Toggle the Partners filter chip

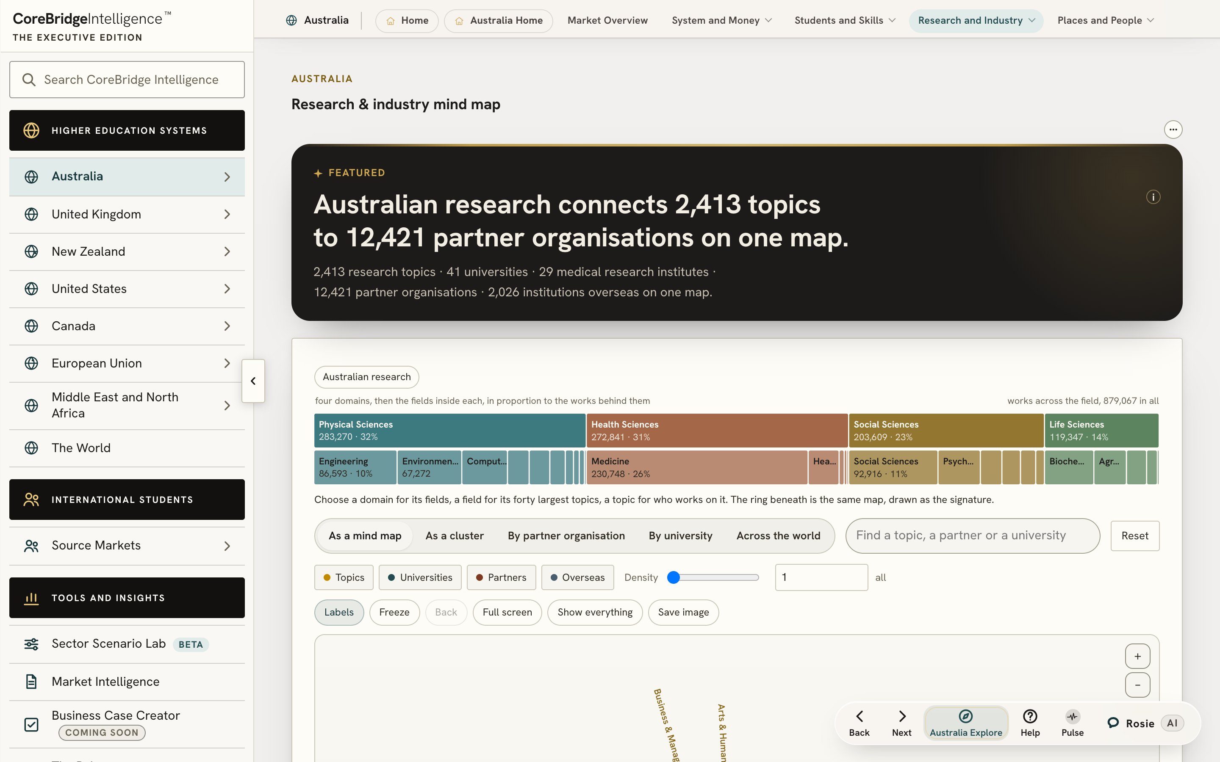click(501, 577)
